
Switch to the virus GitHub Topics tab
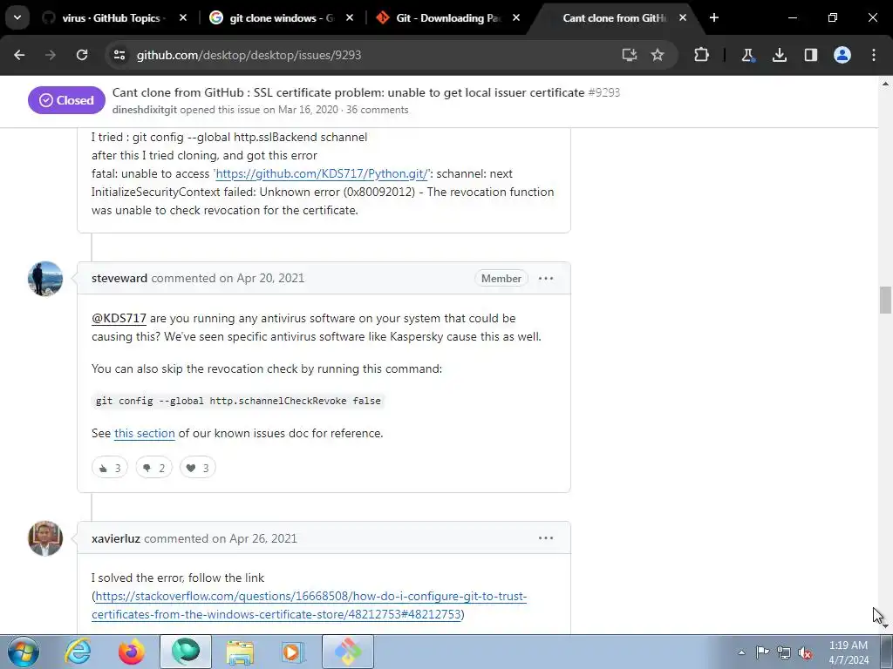[111, 18]
